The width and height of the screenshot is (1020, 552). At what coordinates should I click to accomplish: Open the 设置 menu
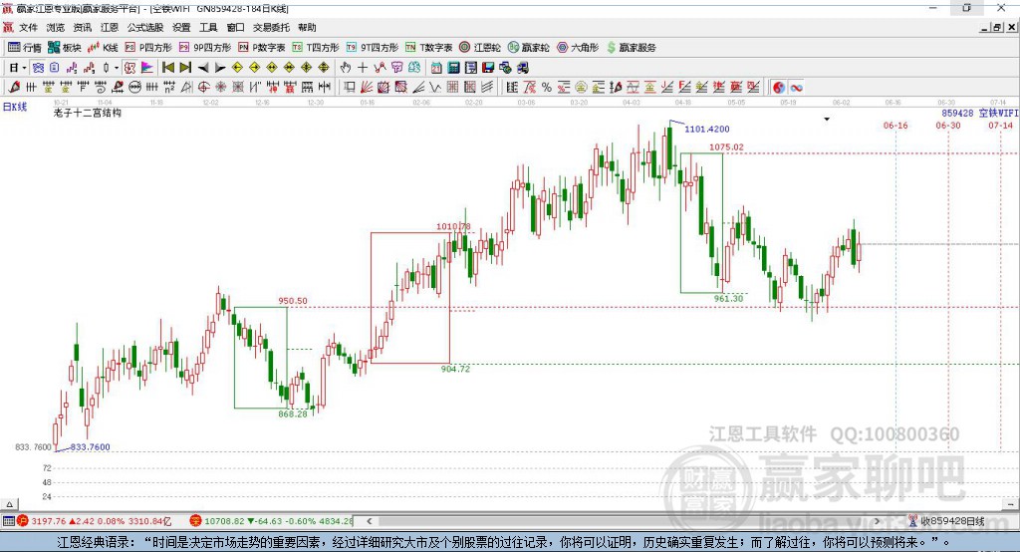181,27
